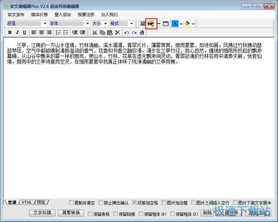Clear formatting with eraser icon
The image size is (278, 222).
click(142, 33)
